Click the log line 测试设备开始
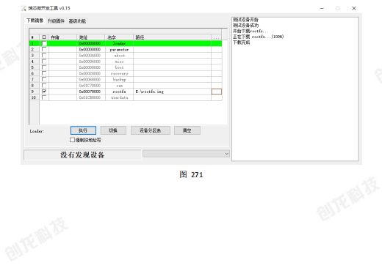 [245, 20]
